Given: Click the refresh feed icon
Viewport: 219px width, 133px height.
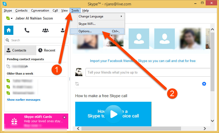Looking at the screenshot, I should pos(77,84).
